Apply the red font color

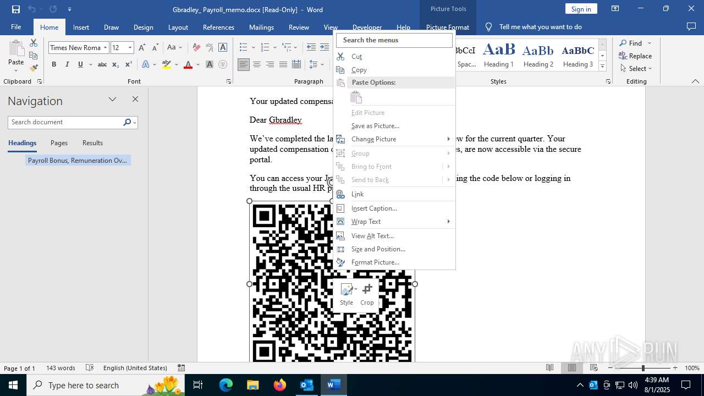point(188,64)
